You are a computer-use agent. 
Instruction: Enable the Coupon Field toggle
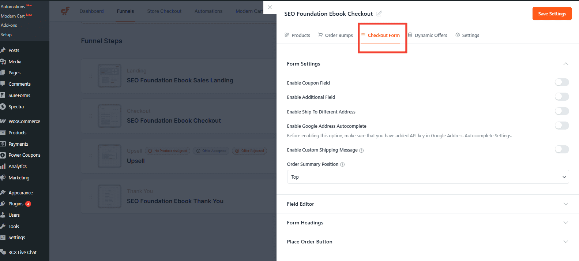coord(561,82)
